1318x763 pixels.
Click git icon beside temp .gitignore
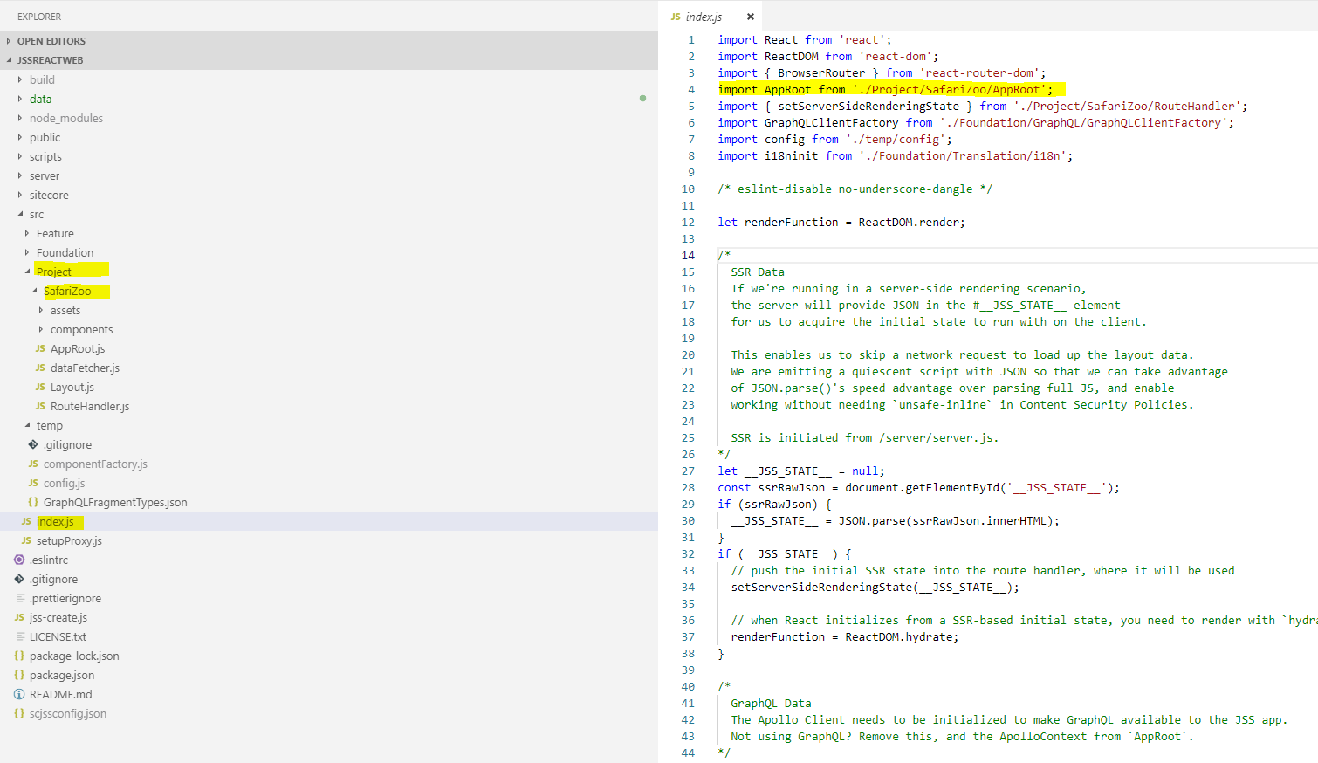click(33, 444)
